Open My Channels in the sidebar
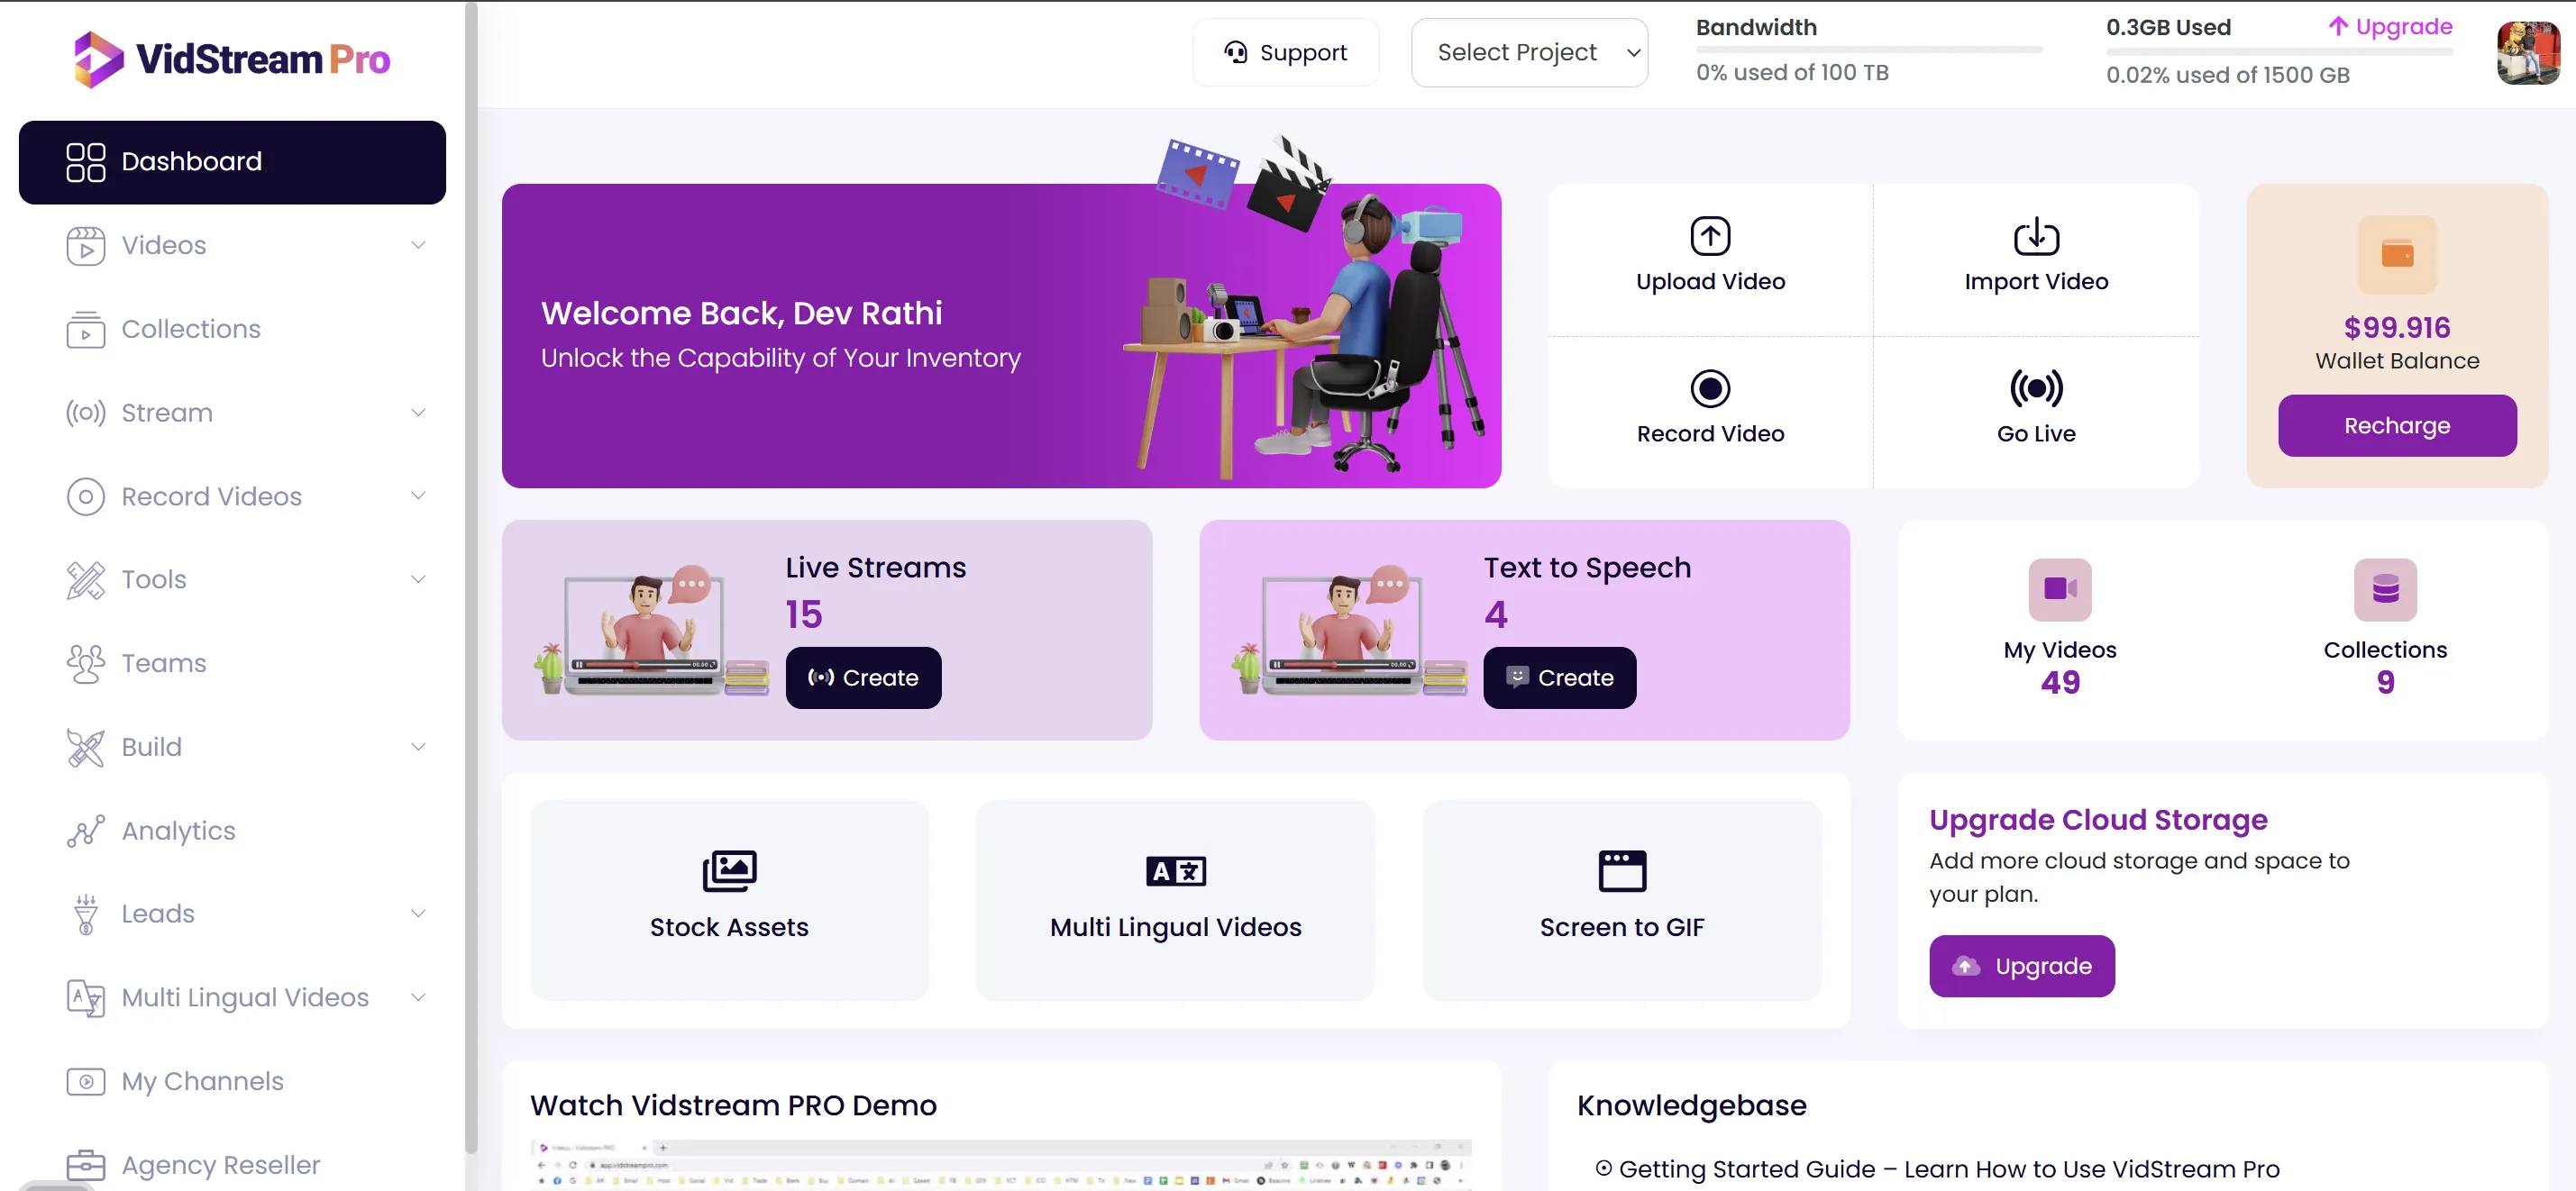The width and height of the screenshot is (2576, 1191). (232, 1082)
